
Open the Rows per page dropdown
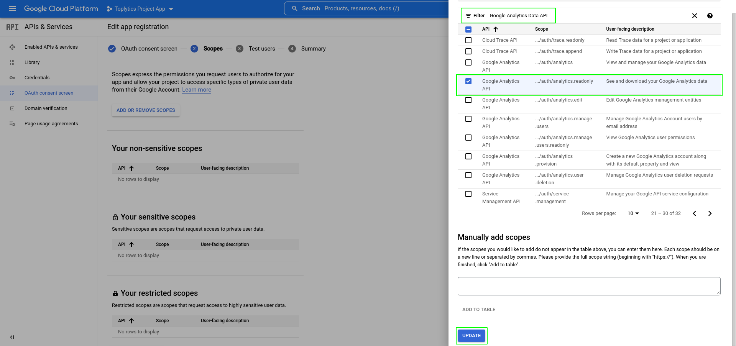(633, 213)
